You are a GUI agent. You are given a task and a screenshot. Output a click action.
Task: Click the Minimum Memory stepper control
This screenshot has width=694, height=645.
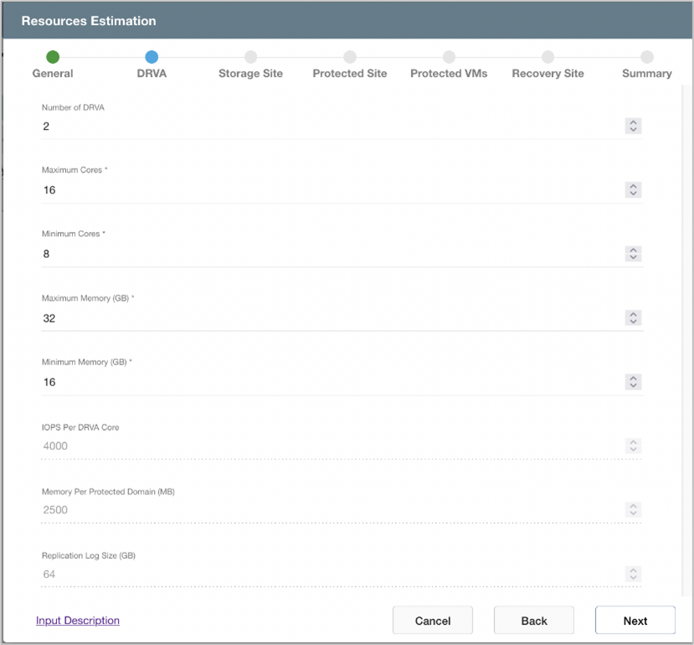pyautogui.click(x=634, y=382)
